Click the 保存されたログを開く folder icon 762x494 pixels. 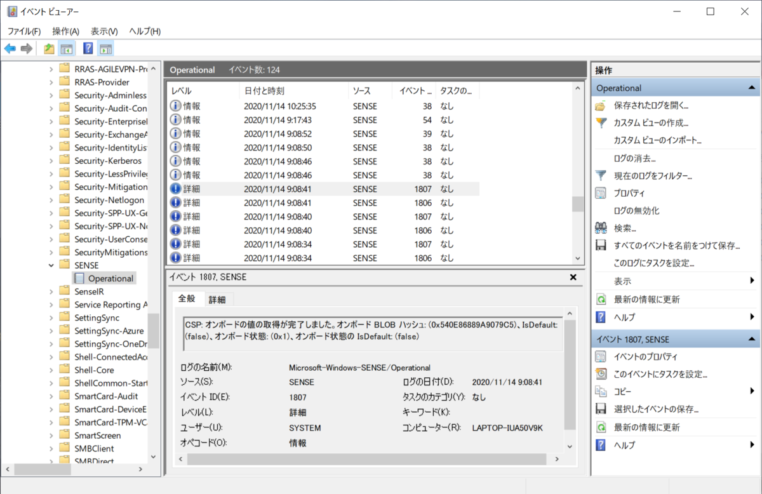(601, 105)
